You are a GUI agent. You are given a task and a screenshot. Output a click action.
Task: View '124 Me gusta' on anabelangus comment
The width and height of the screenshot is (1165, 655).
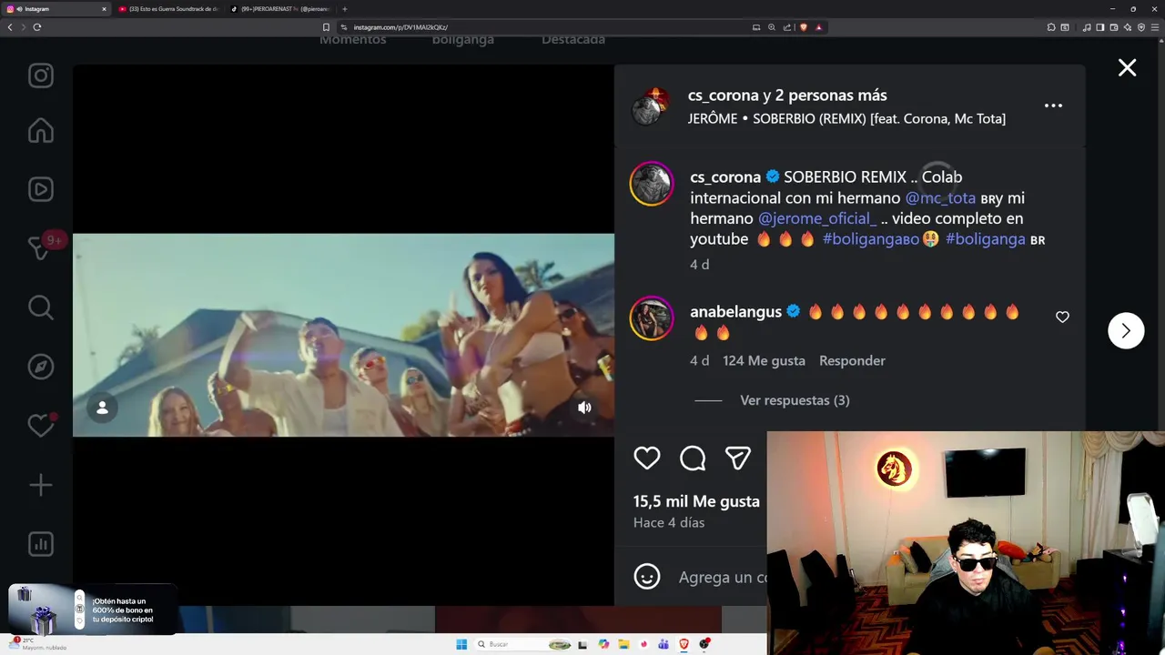click(764, 360)
